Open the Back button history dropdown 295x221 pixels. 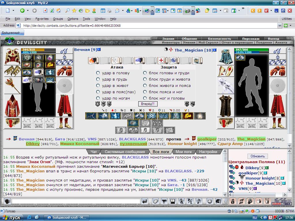tap(28, 11)
